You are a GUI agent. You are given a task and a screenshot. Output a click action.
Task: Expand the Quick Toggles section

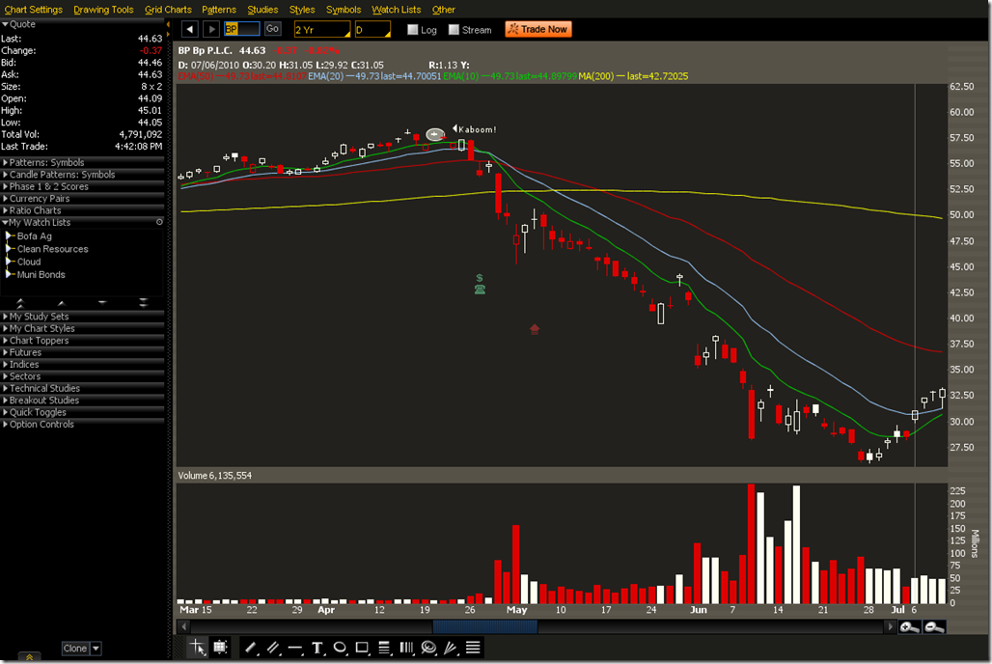[82, 413]
